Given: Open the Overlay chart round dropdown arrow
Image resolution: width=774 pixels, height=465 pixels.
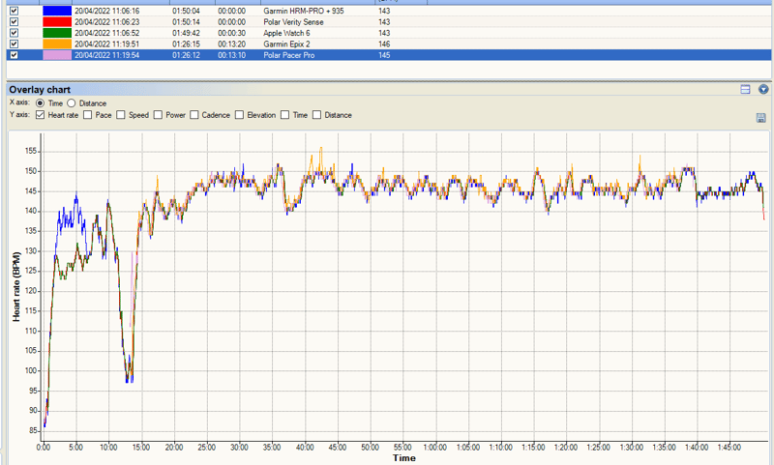Looking at the screenshot, I should 763,89.
